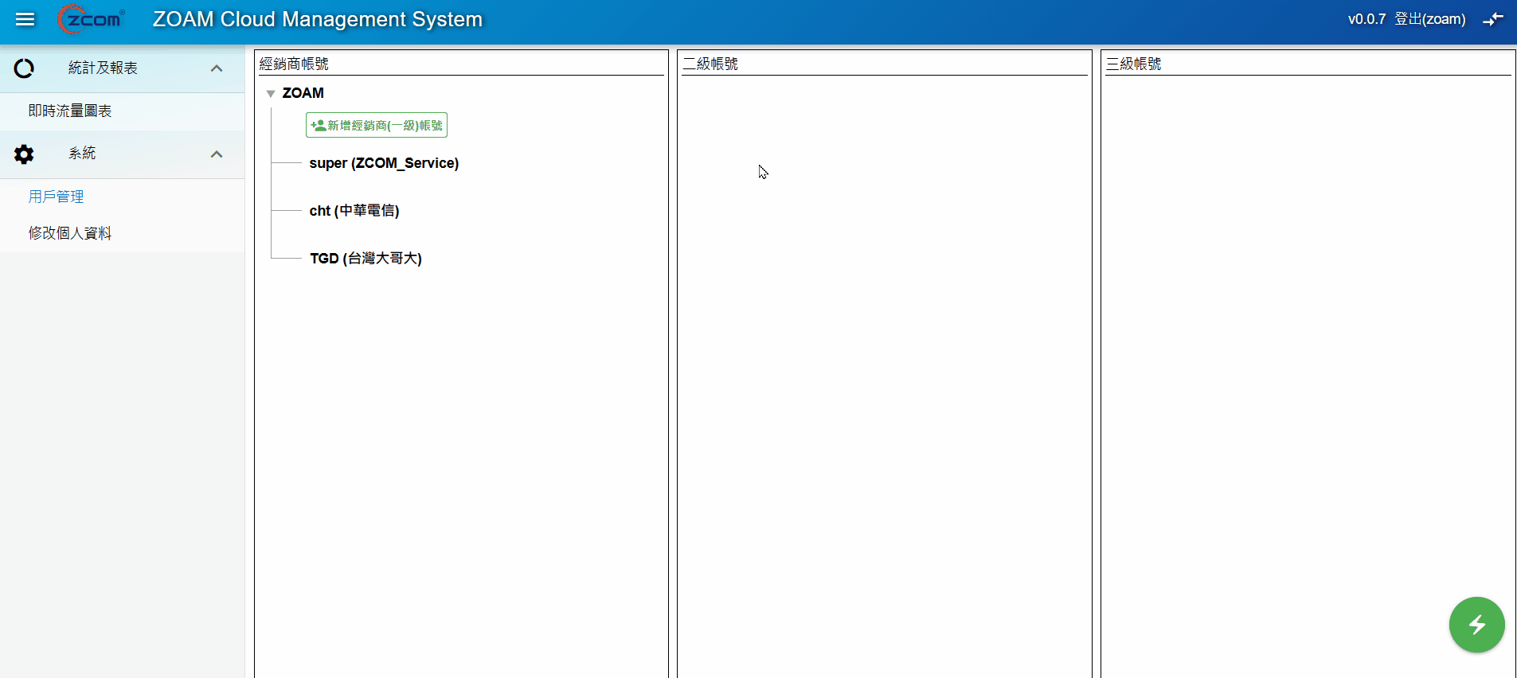The width and height of the screenshot is (1517, 678).
Task: Click the 系統 gear icon
Action: 24,154
